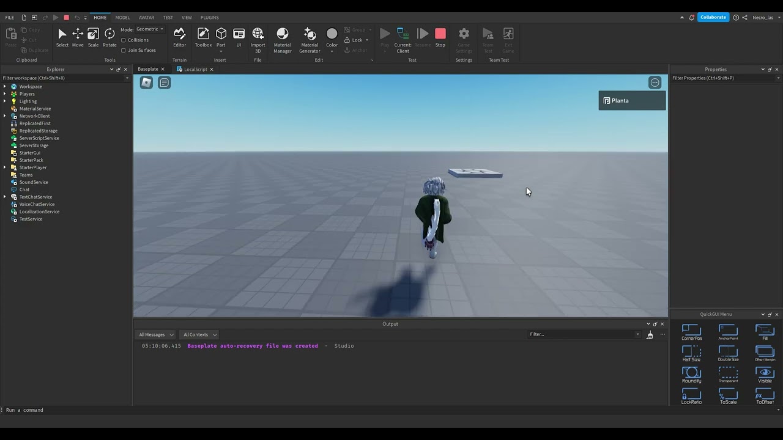Open the Toolbox panel
The height and width of the screenshot is (440, 783).
click(x=203, y=37)
